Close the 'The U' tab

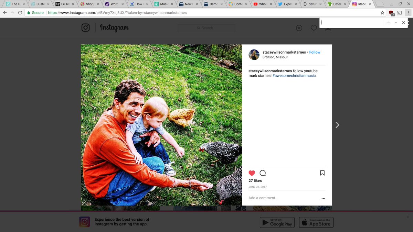pyautogui.click(x=24, y=4)
